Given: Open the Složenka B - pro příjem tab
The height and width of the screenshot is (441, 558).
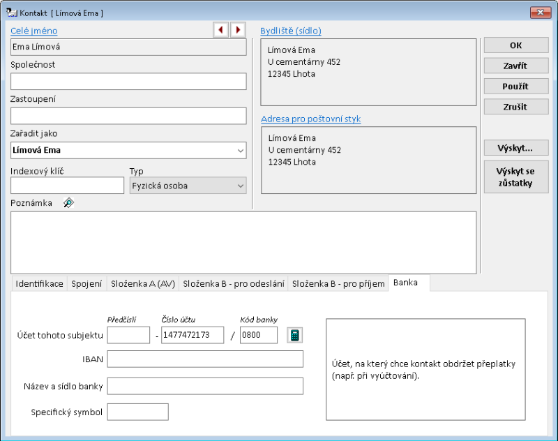Looking at the screenshot, I should pyautogui.click(x=340, y=283).
